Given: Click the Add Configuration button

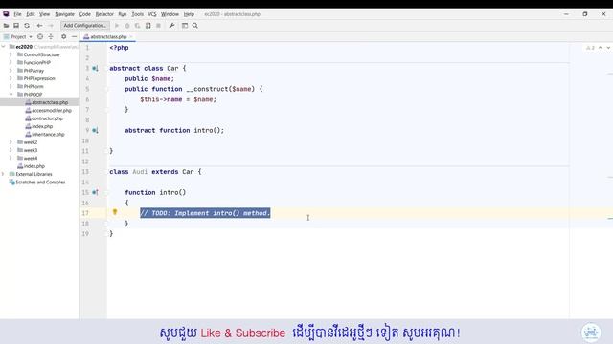Looking at the screenshot, I should click(85, 26).
